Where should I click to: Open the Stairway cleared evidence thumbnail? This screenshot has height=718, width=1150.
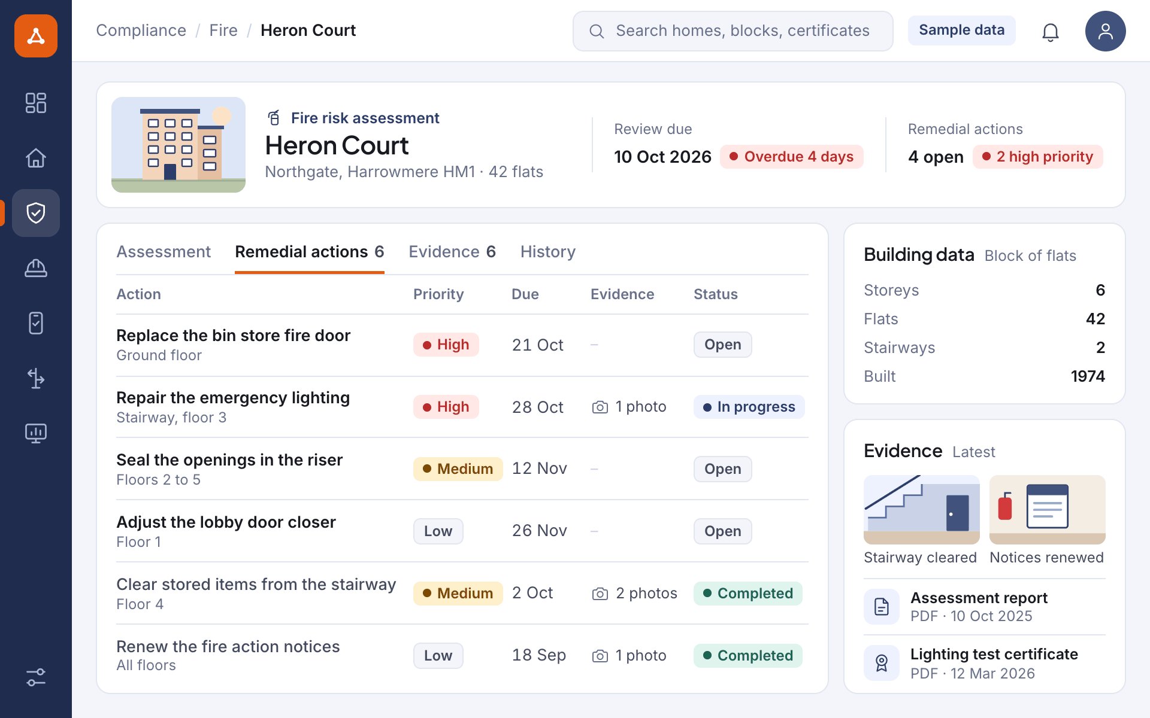click(x=922, y=510)
